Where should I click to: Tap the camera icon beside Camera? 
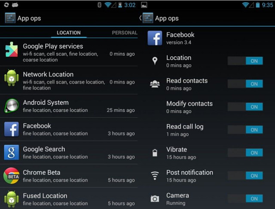click(155, 199)
